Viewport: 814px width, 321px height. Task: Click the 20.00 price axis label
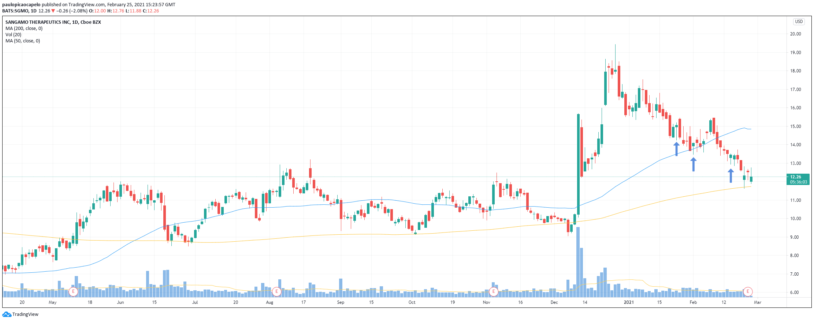click(795, 34)
